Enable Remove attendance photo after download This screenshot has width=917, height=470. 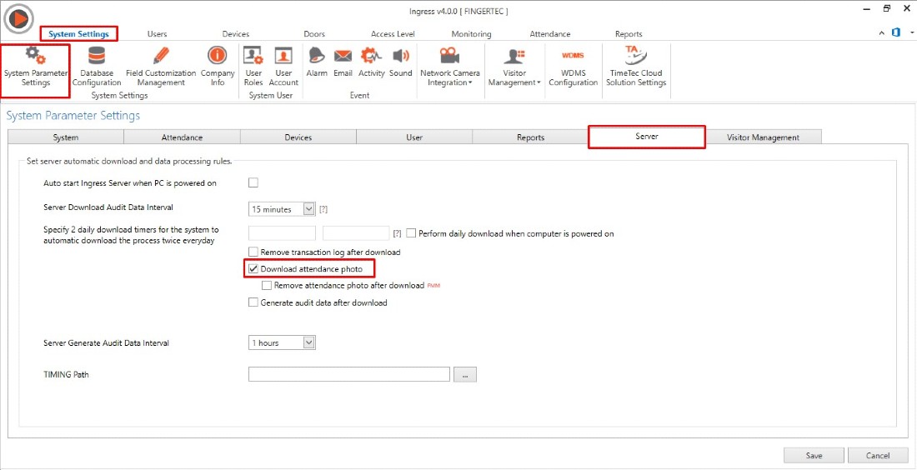[267, 285]
